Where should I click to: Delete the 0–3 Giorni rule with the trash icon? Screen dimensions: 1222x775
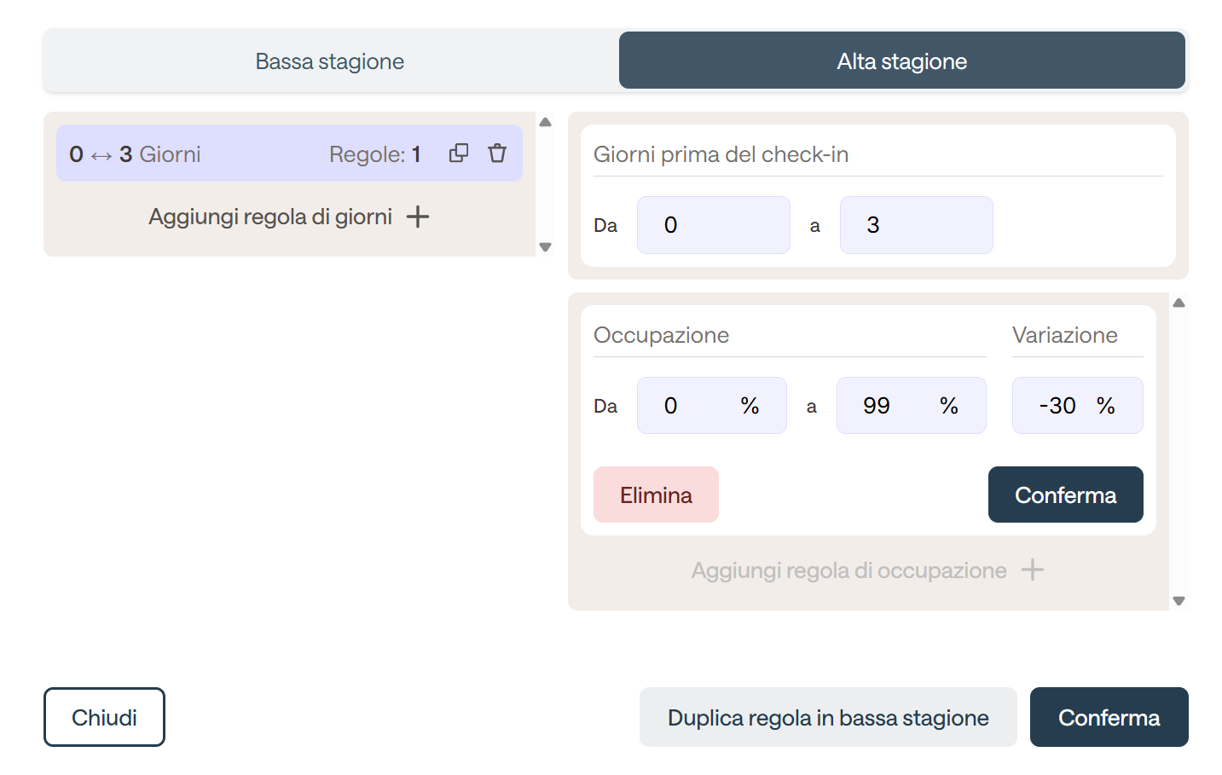(497, 153)
